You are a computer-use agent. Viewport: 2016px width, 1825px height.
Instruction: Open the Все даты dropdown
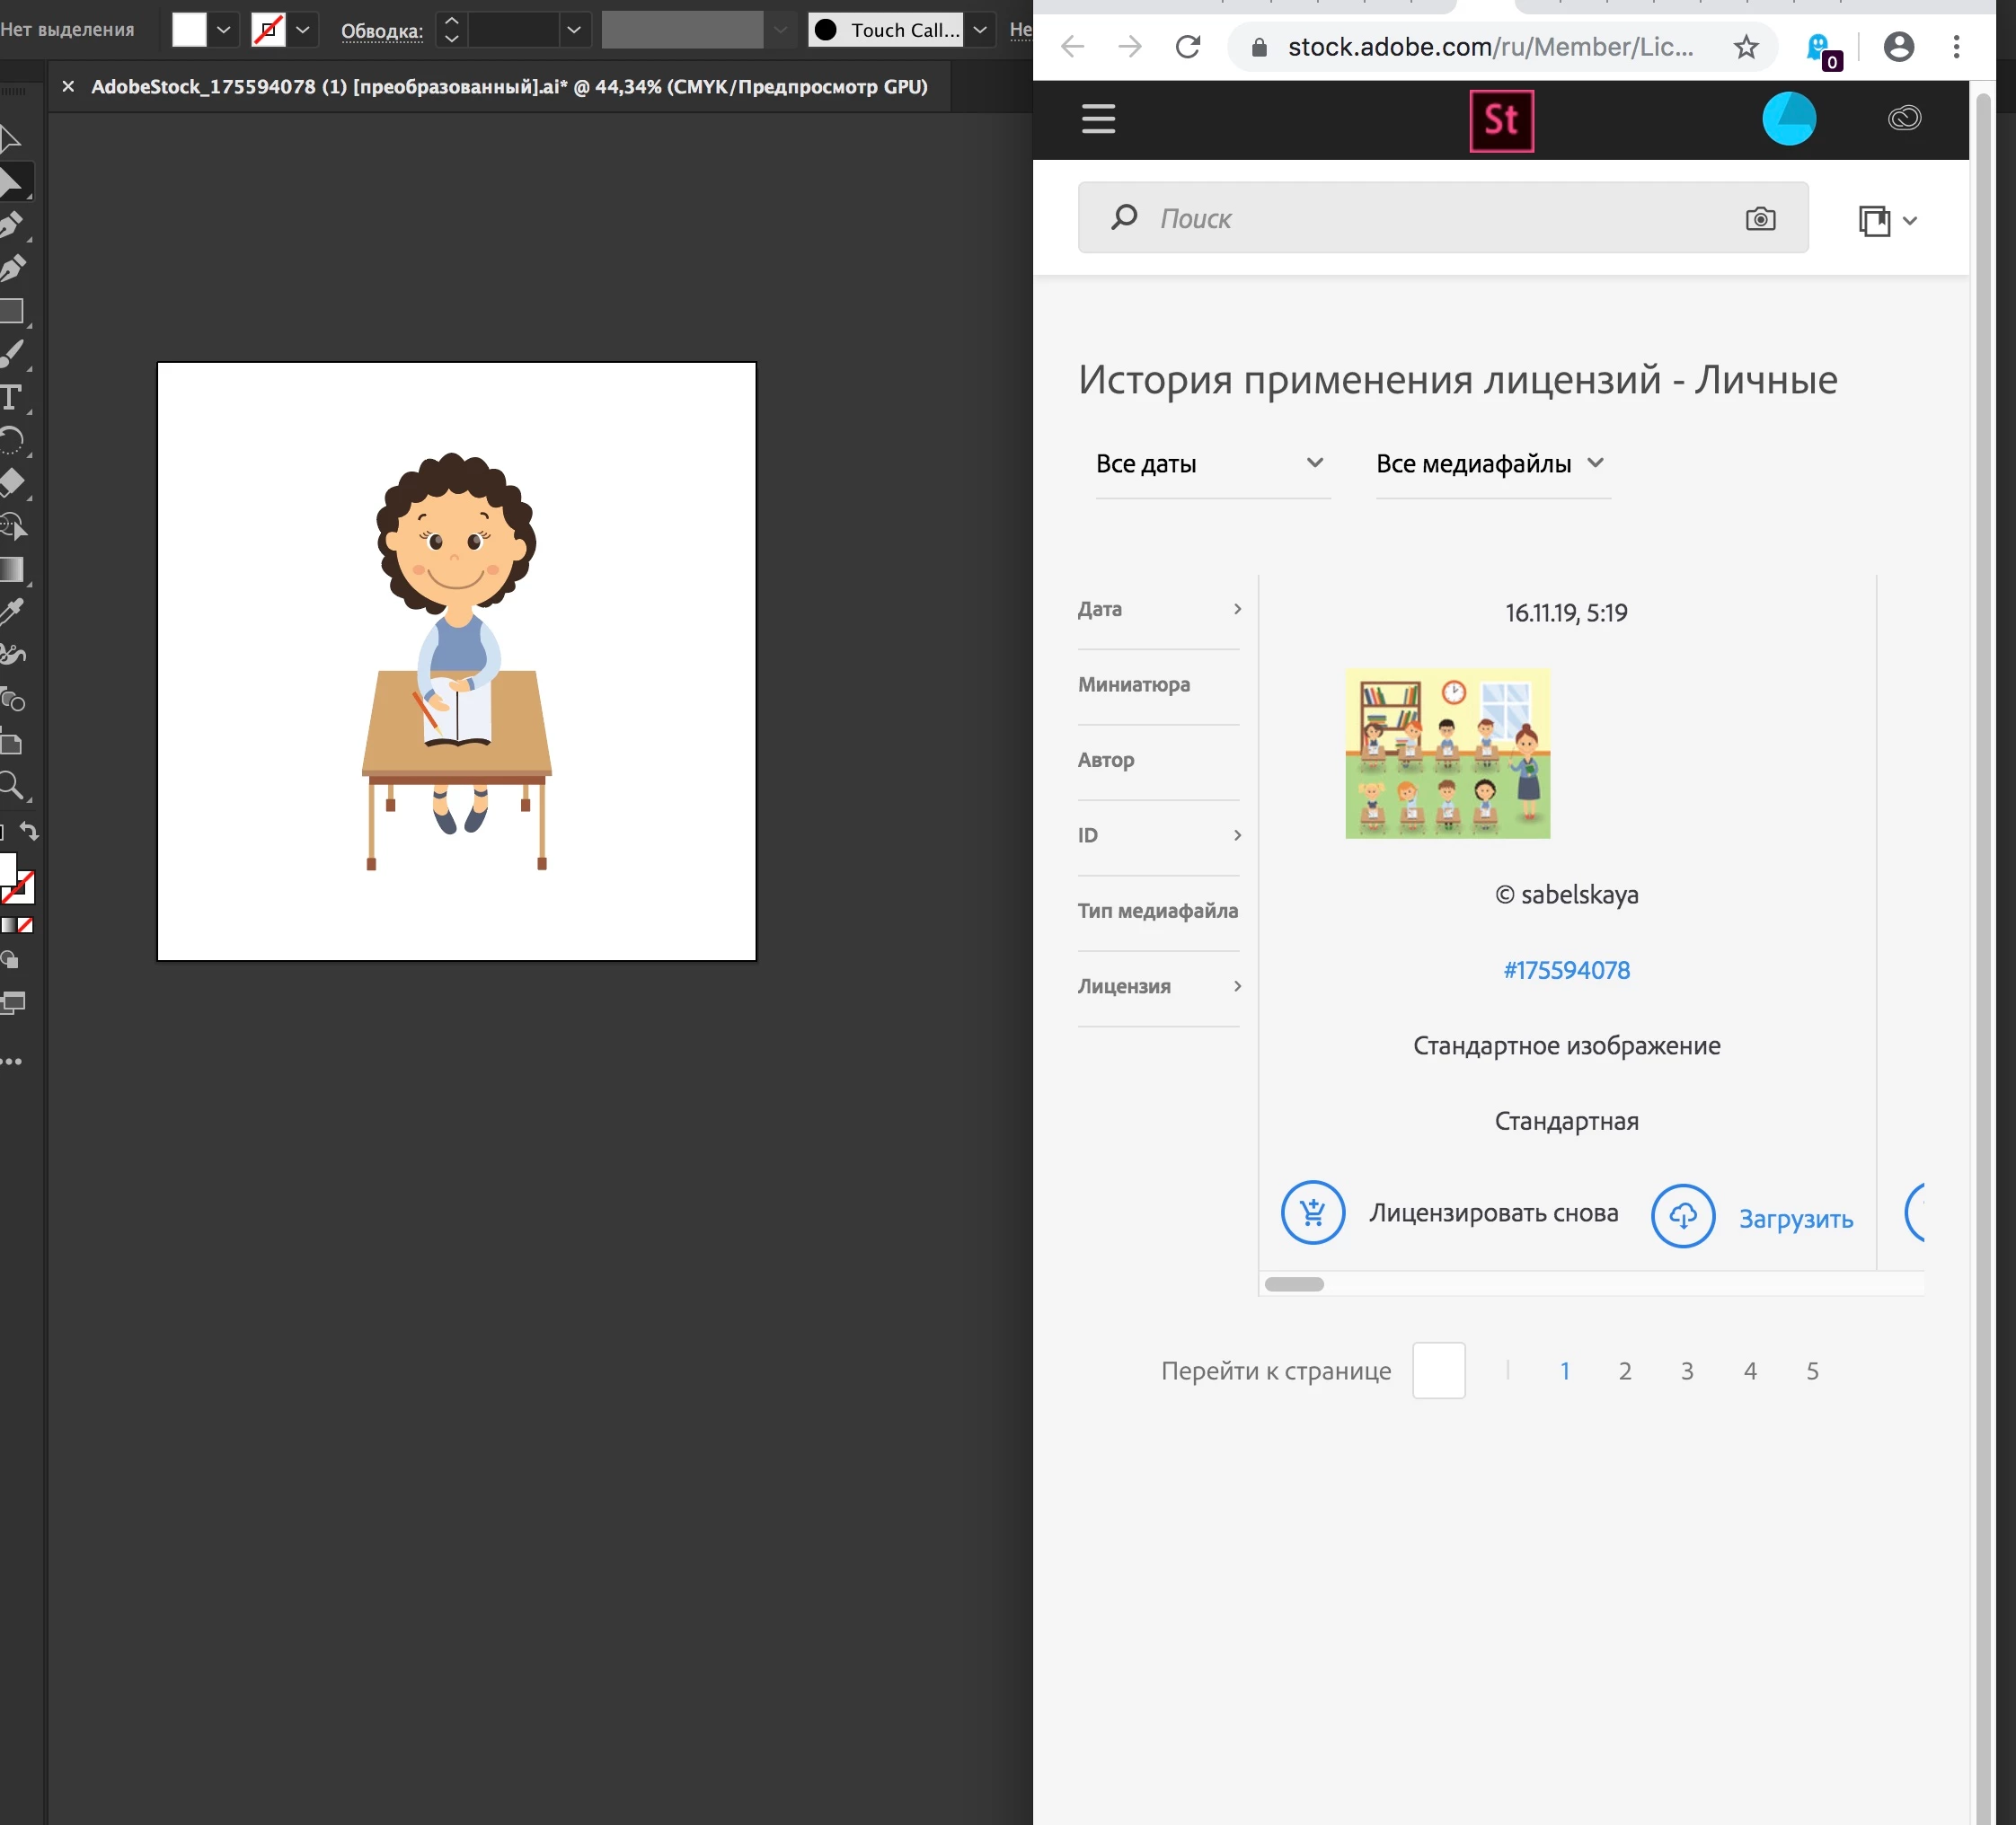[x=1210, y=463]
